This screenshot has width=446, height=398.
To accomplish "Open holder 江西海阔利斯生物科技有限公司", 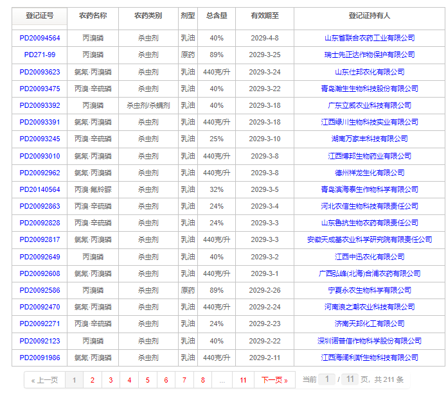I will 370,358.
